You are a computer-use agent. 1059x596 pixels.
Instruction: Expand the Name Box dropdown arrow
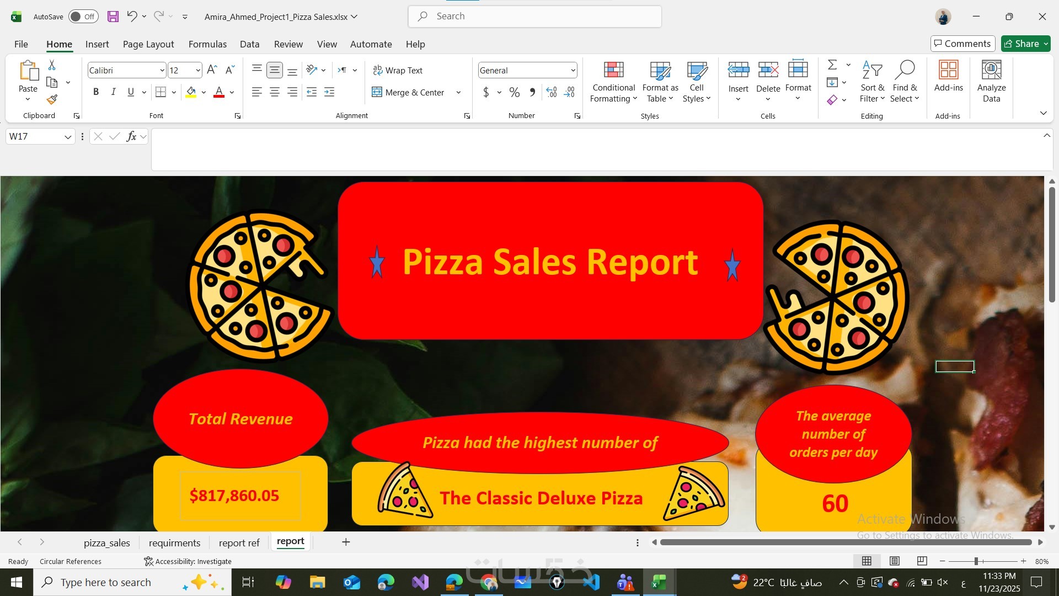(x=68, y=137)
